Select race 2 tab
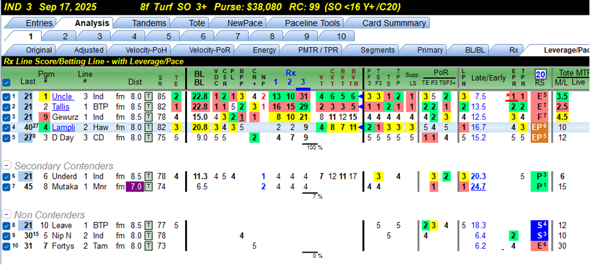590x265 pixels. [65, 37]
